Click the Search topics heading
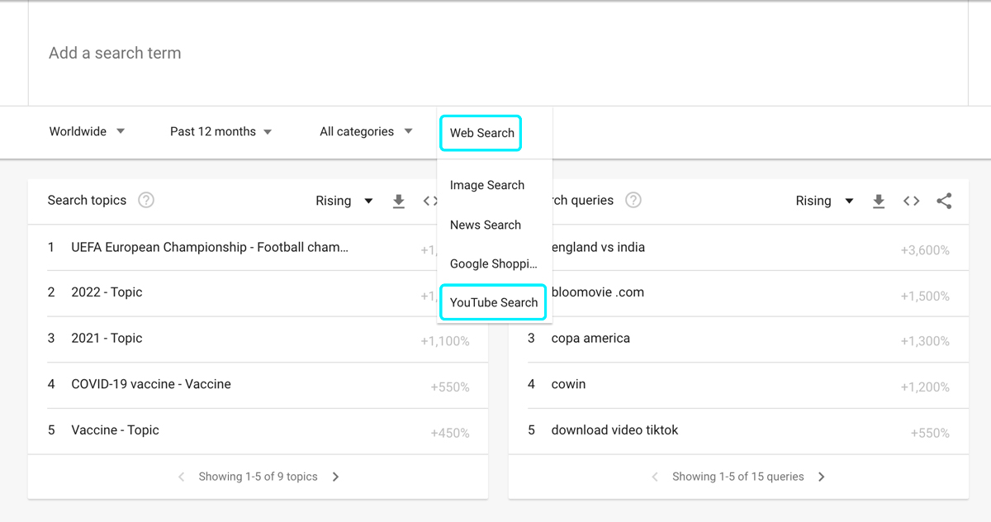 (87, 200)
